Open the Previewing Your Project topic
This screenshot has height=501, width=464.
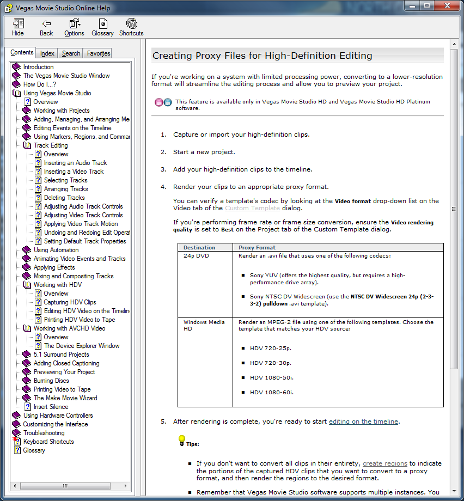(x=64, y=372)
